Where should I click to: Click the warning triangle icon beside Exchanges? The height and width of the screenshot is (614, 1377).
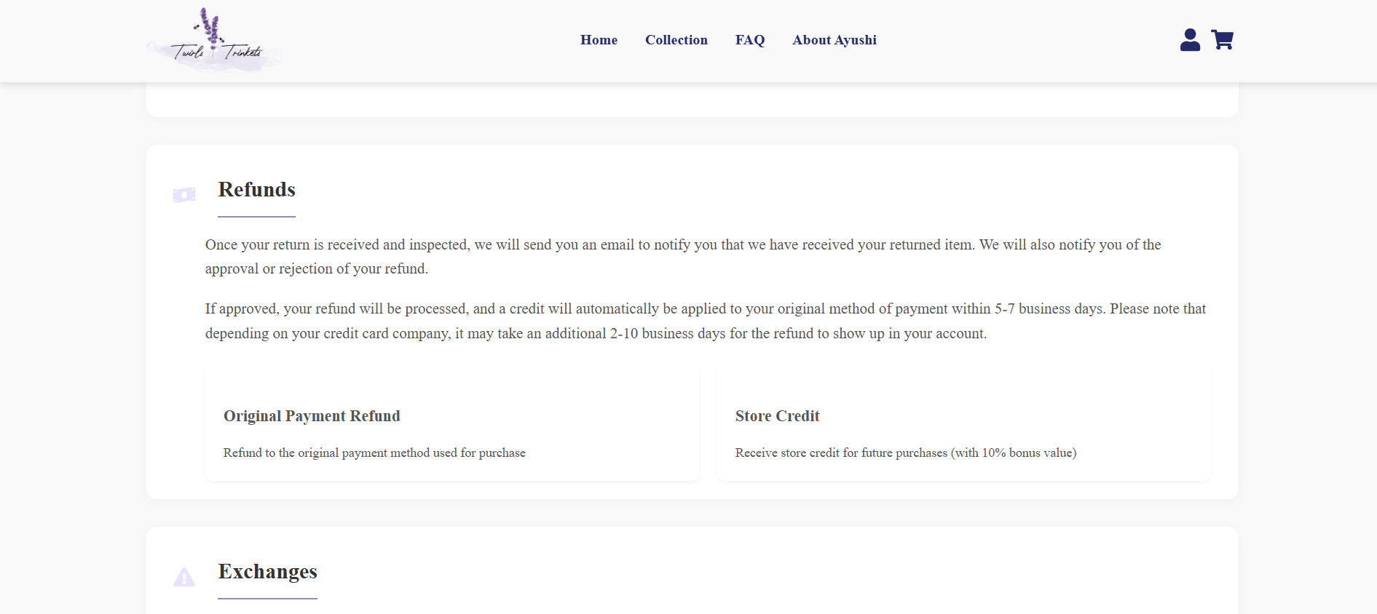point(184,578)
